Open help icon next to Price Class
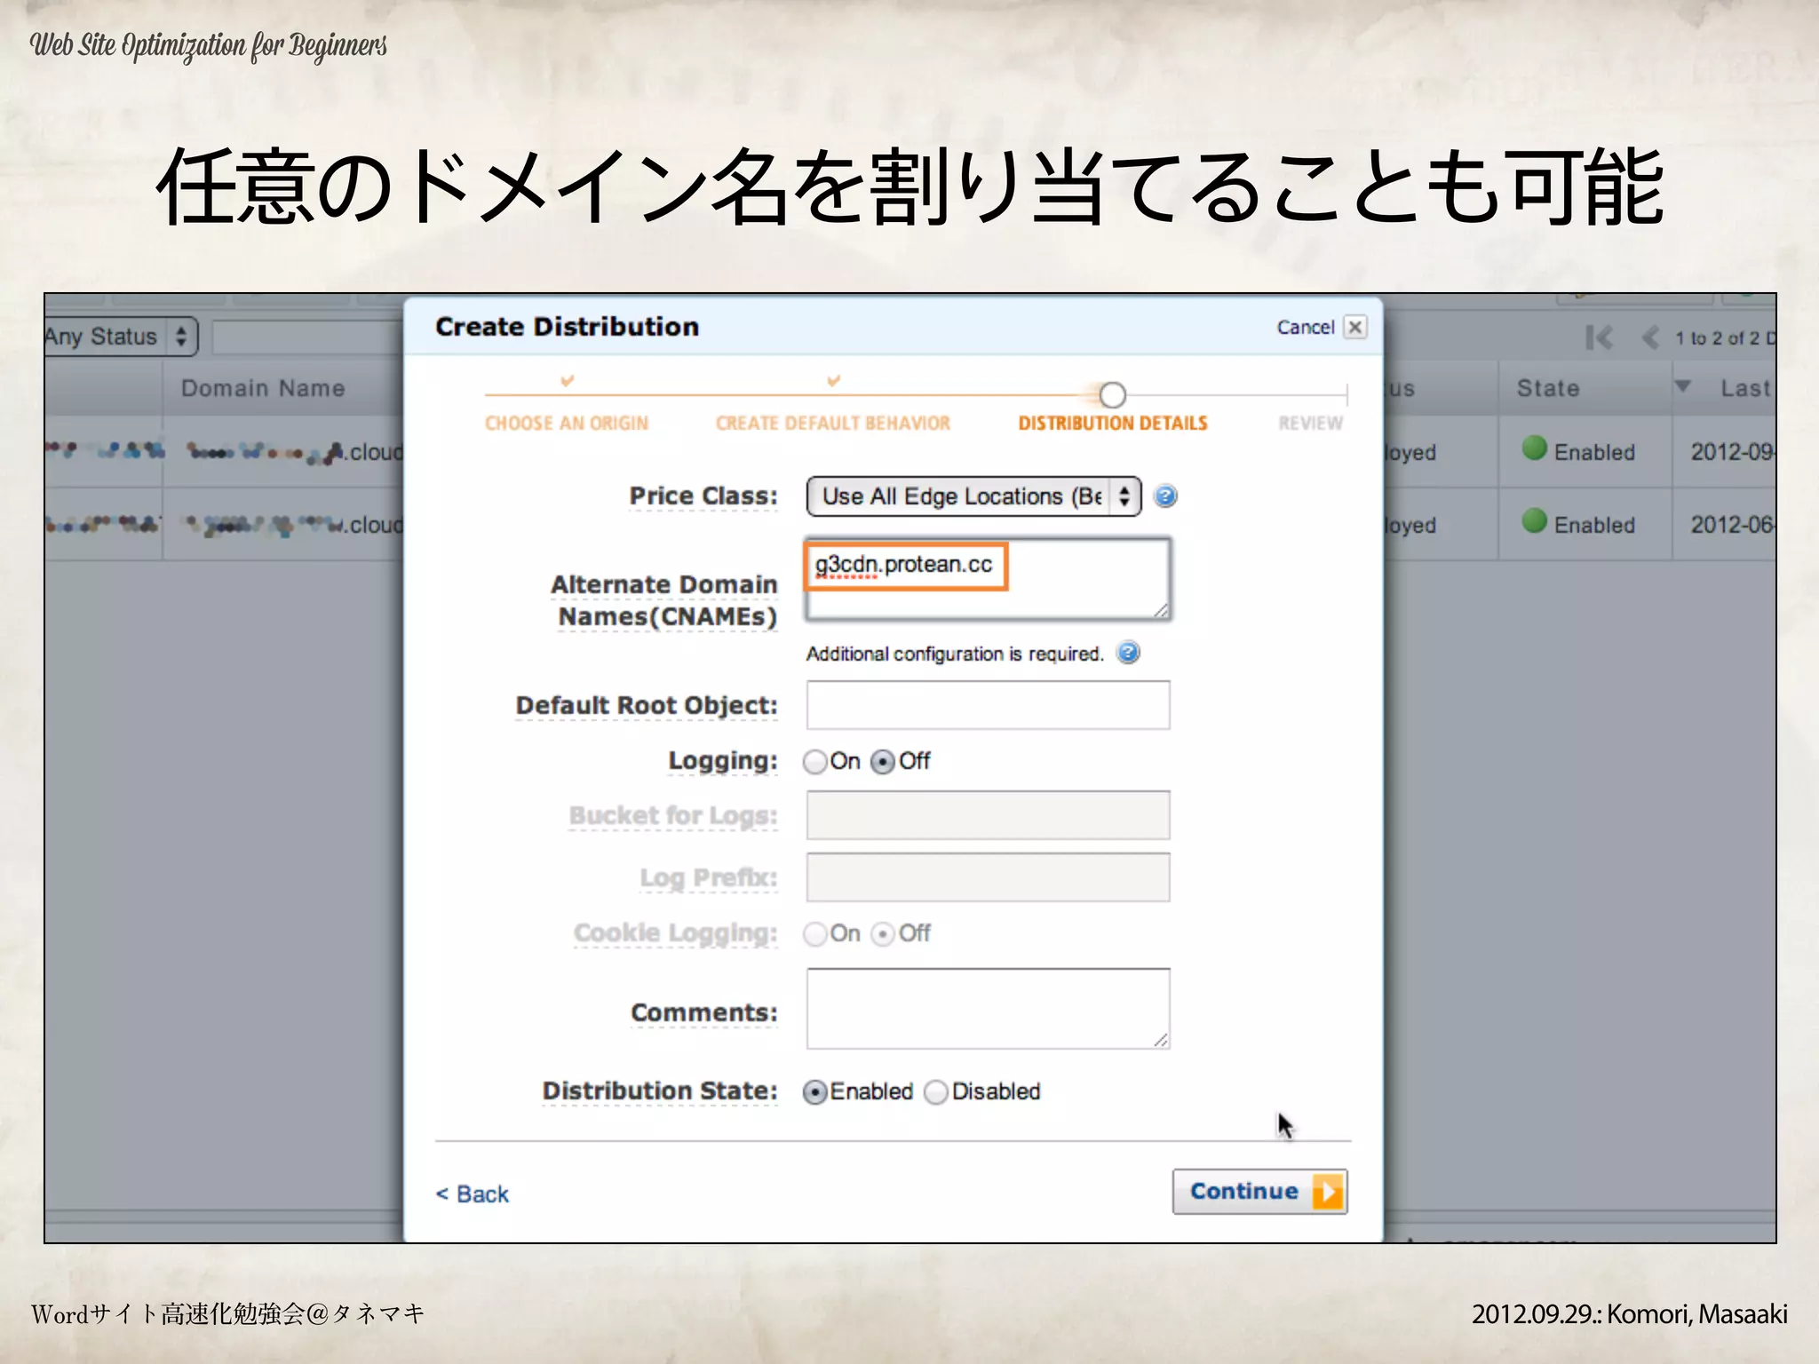Image resolution: width=1819 pixels, height=1364 pixels. coord(1165,496)
